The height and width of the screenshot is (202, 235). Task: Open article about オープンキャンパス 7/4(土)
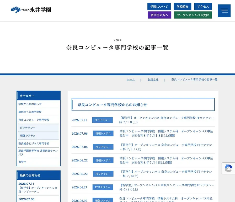point(166,174)
